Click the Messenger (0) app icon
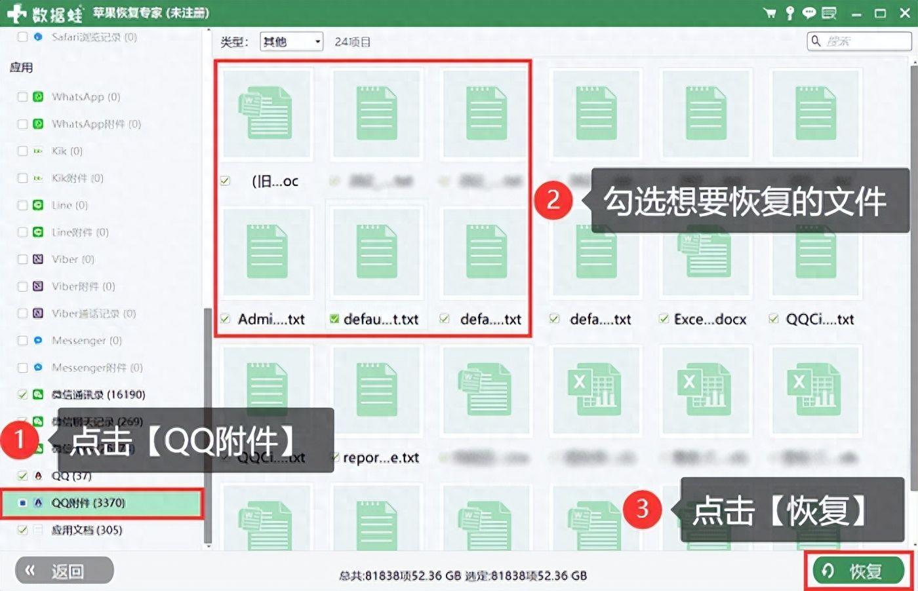 click(38, 341)
